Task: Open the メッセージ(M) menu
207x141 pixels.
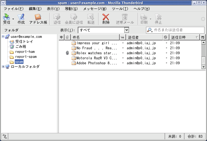Action: pyautogui.click(x=95, y=9)
